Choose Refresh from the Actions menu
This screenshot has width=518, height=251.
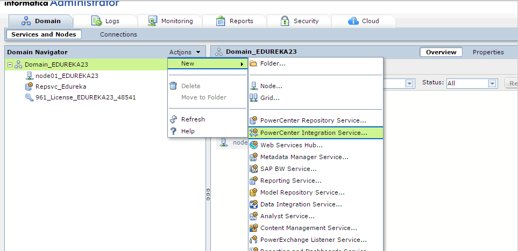coord(207,119)
